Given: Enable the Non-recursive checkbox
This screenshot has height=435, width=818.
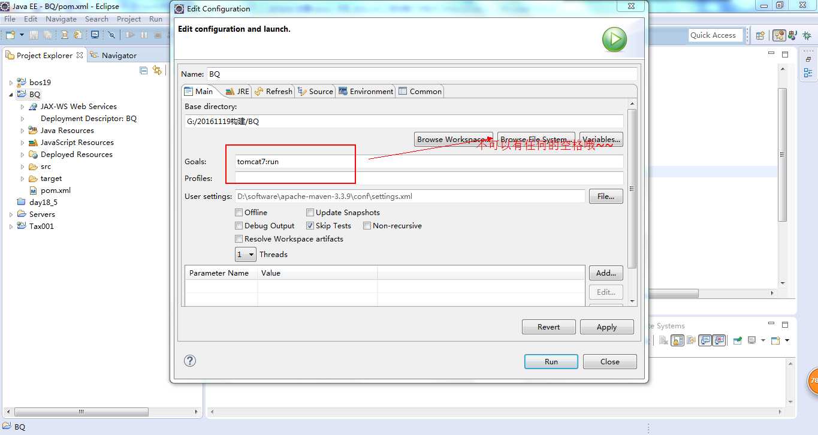Looking at the screenshot, I should [x=367, y=225].
